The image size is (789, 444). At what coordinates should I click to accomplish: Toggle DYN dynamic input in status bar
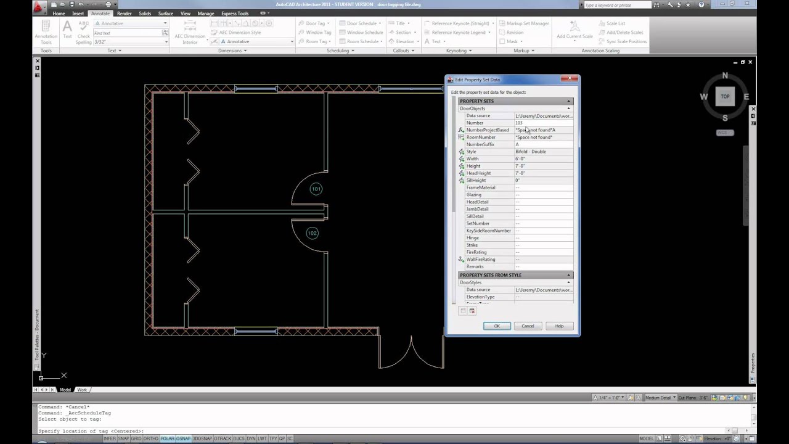tap(251, 438)
